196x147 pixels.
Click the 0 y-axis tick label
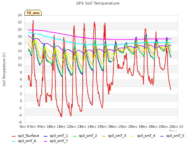tap(21, 101)
